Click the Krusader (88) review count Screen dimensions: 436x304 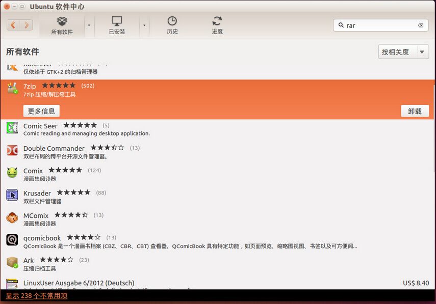pyautogui.click(x=101, y=192)
